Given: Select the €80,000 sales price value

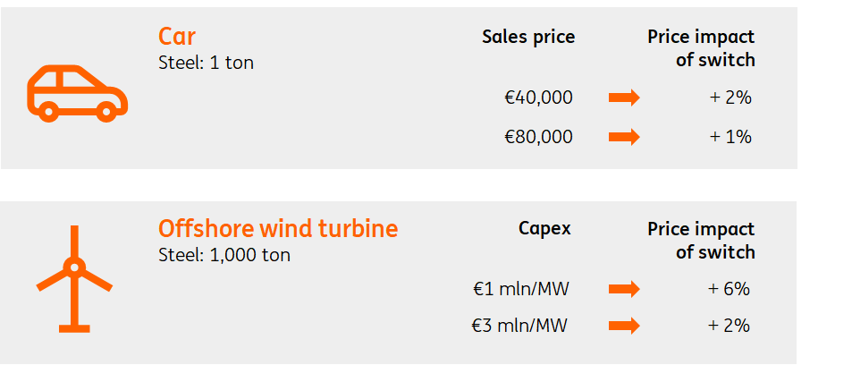Looking at the screenshot, I should (538, 137).
